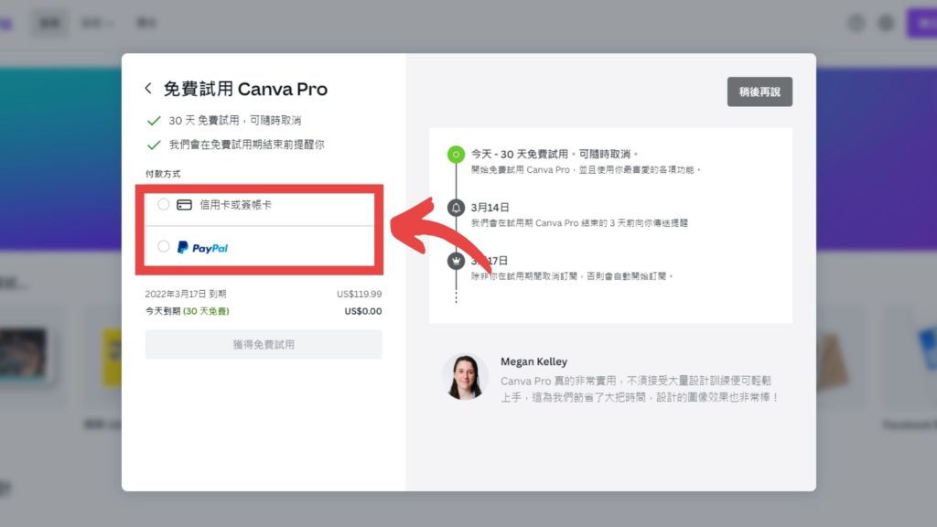Click the first green checkmark icon
Image resolution: width=937 pixels, height=527 pixels.
pyautogui.click(x=154, y=121)
